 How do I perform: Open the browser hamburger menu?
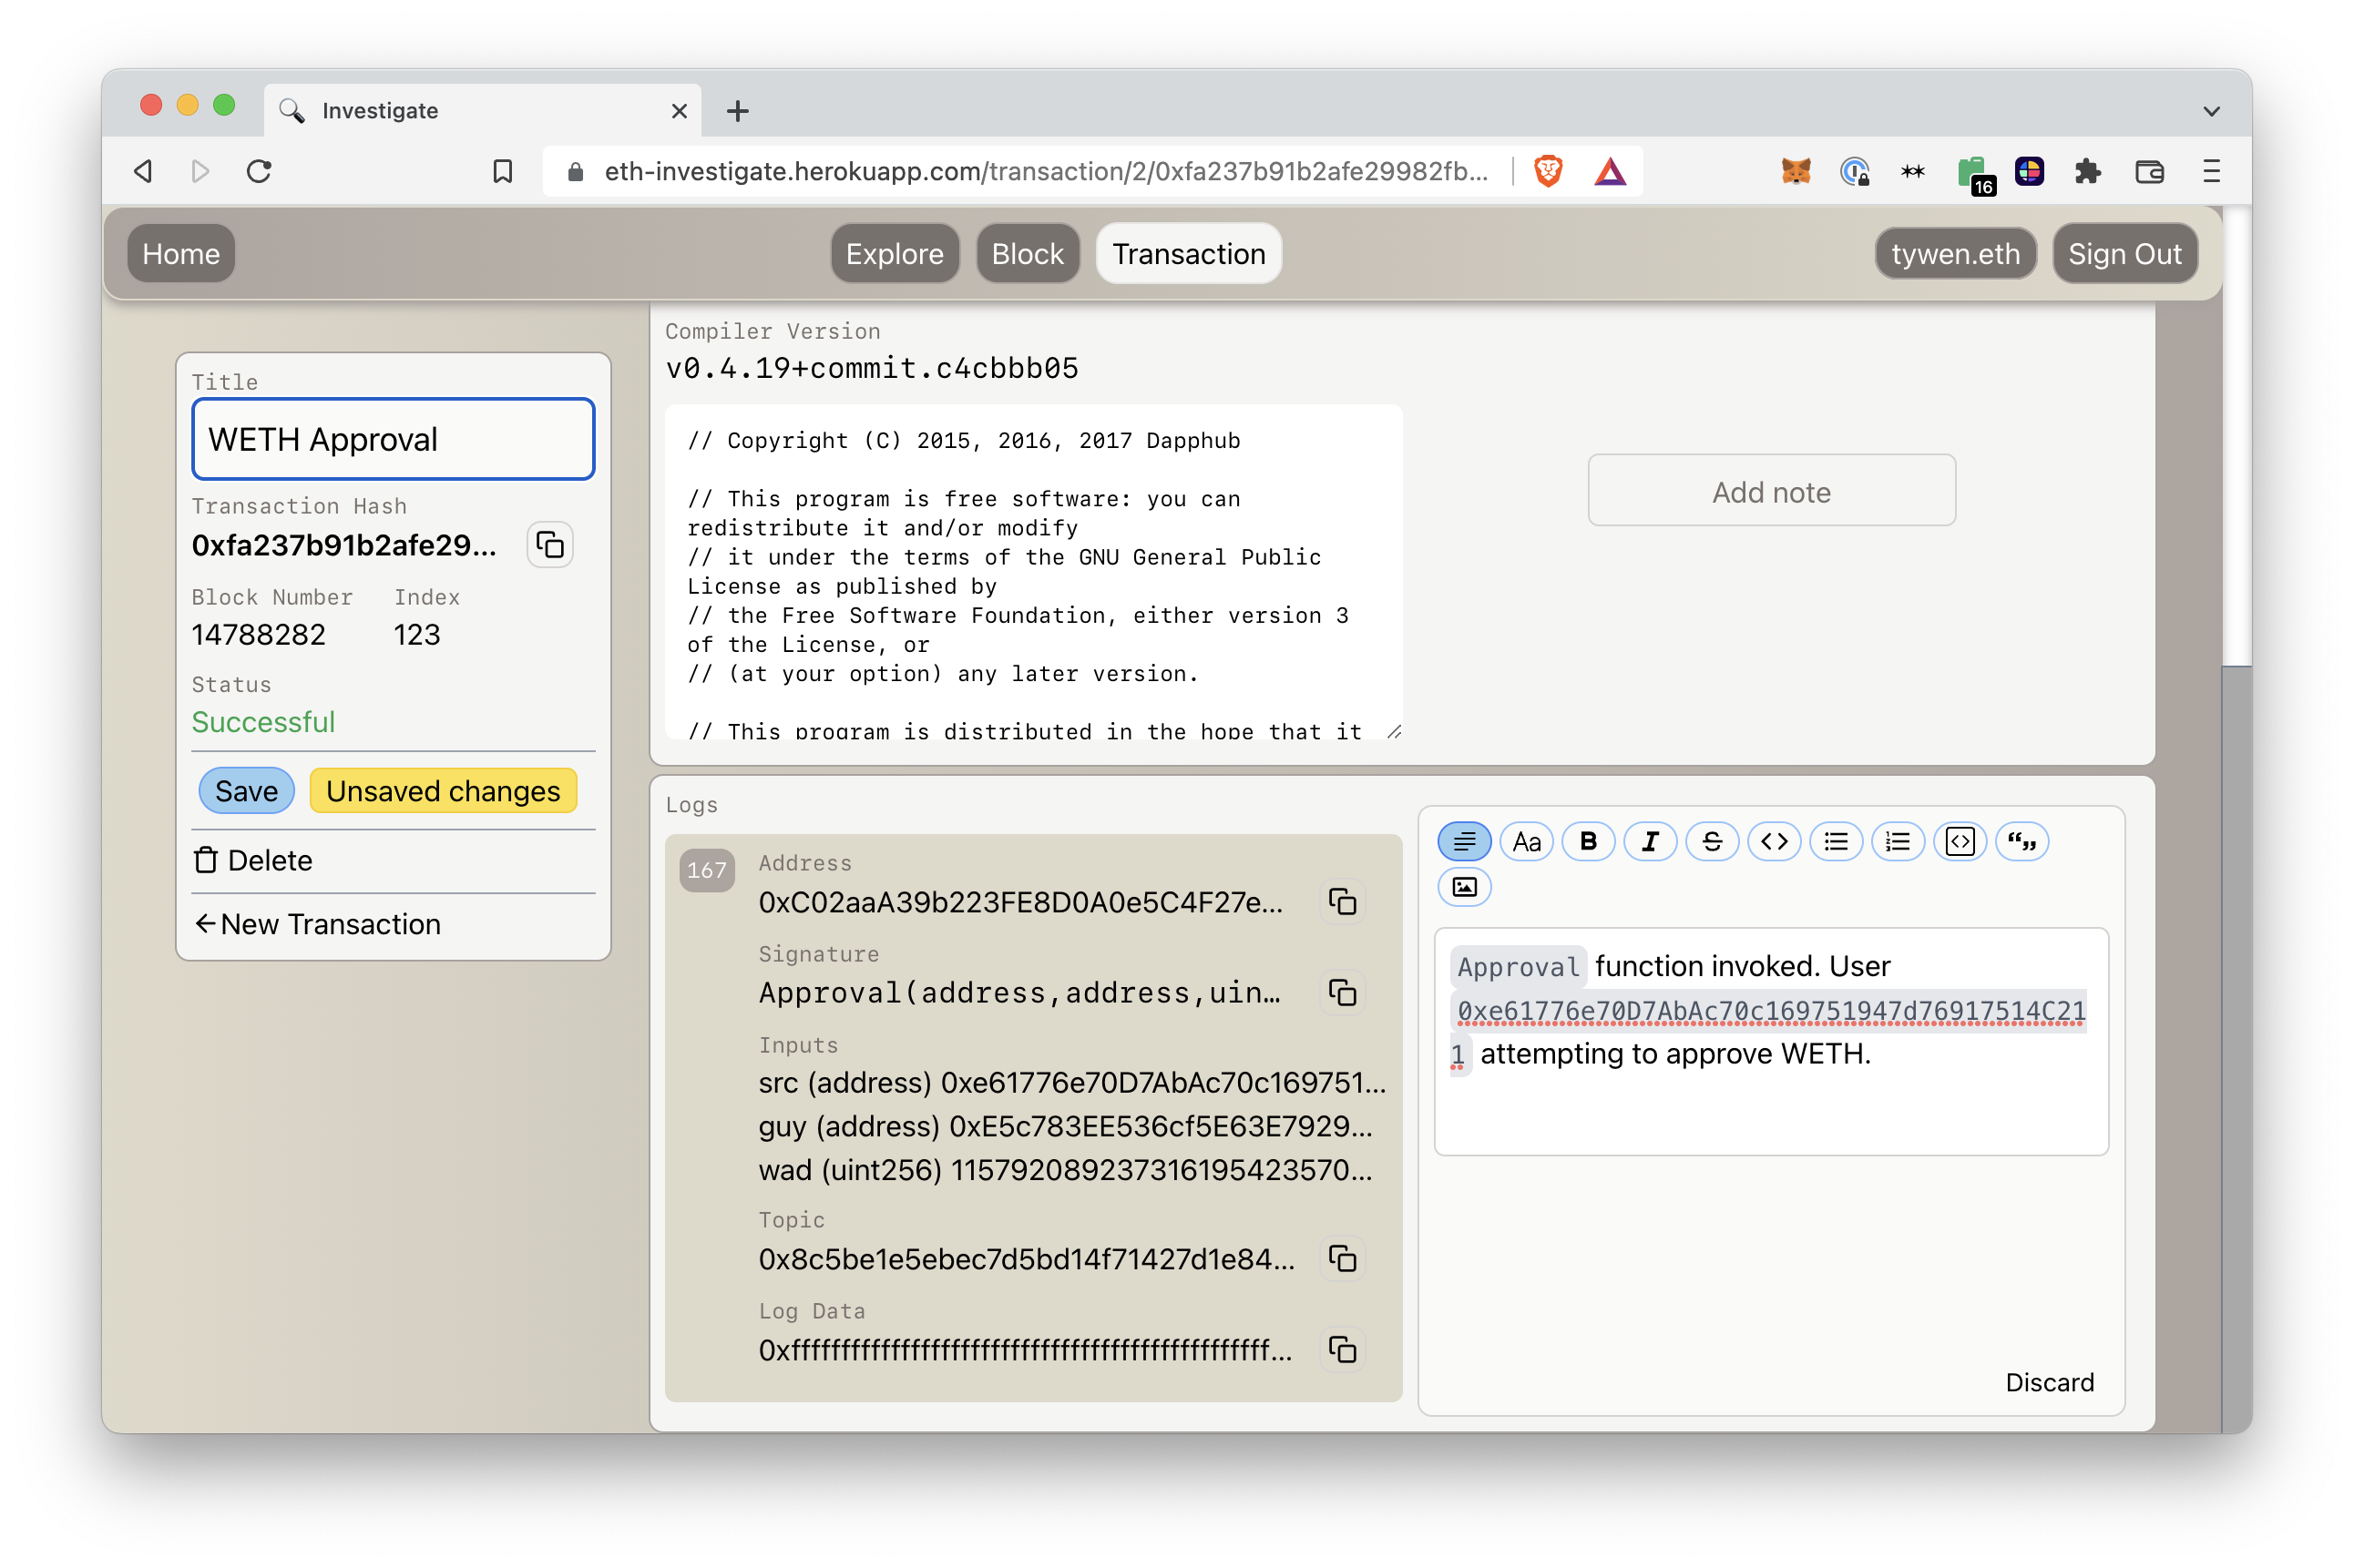(2211, 172)
